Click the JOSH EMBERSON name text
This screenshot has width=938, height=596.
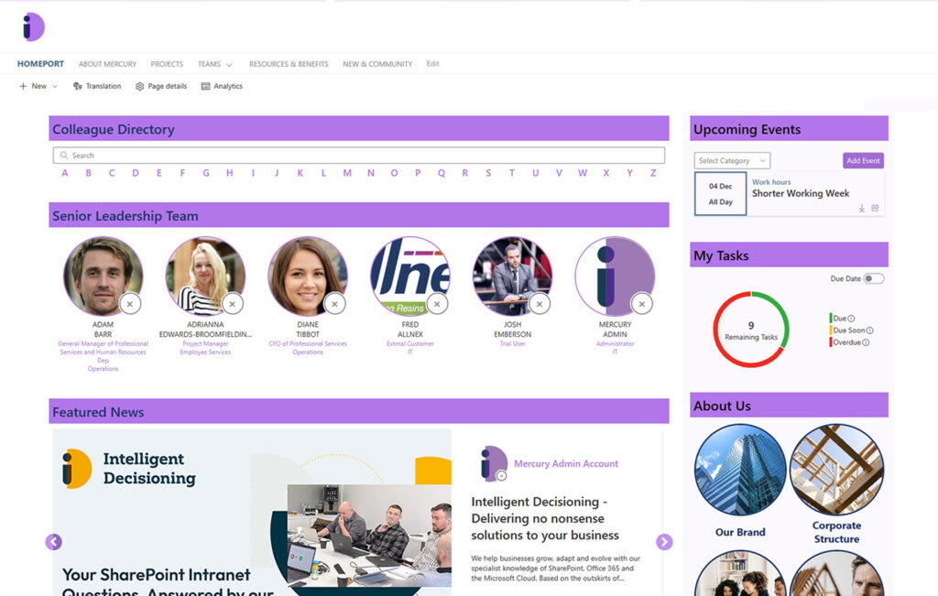pos(512,330)
